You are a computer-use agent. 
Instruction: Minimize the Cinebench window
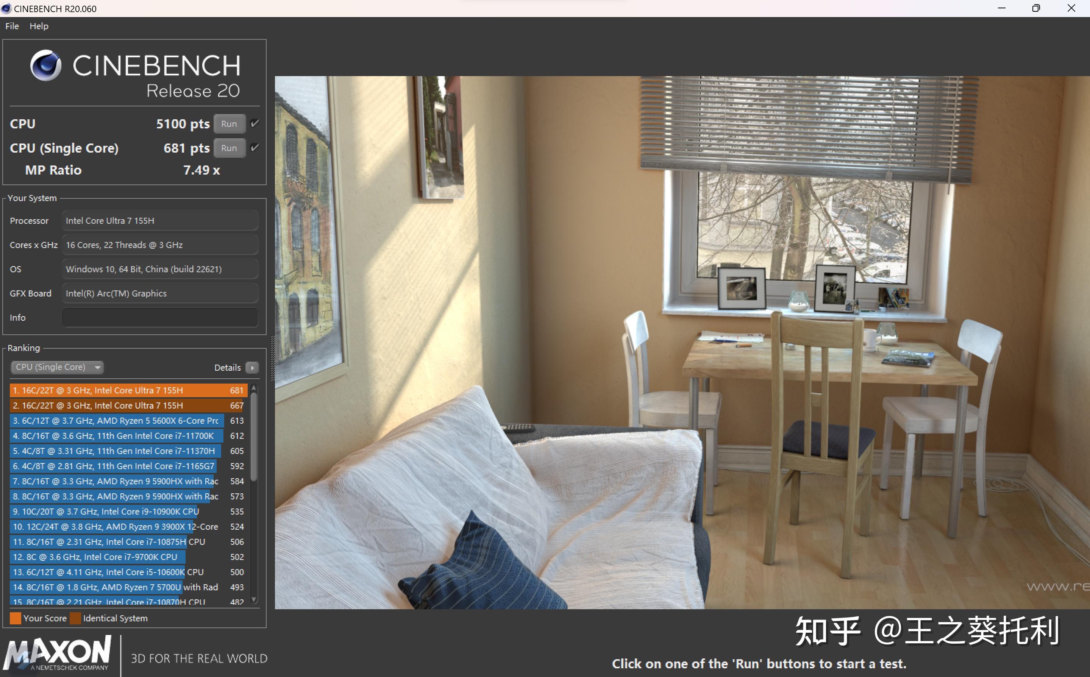pyautogui.click(x=1002, y=8)
